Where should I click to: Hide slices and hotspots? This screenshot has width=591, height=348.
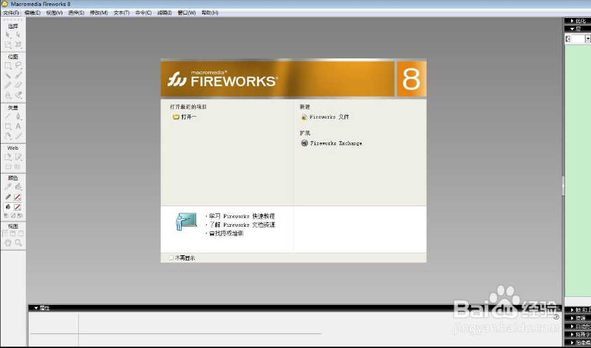click(x=8, y=166)
